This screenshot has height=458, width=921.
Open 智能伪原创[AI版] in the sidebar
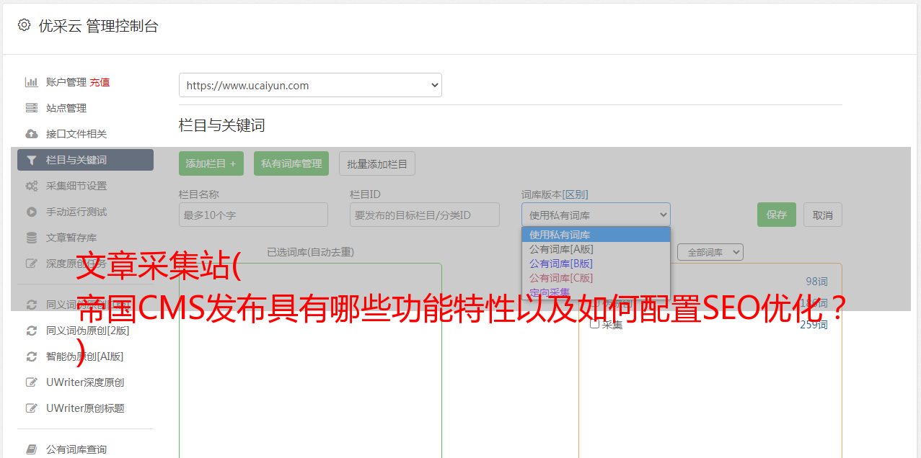pos(85,356)
